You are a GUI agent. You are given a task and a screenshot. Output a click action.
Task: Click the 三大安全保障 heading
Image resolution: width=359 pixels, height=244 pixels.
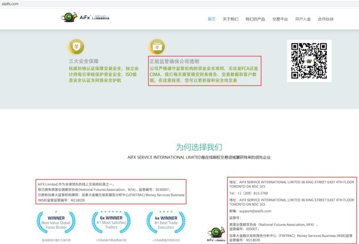tap(84, 61)
